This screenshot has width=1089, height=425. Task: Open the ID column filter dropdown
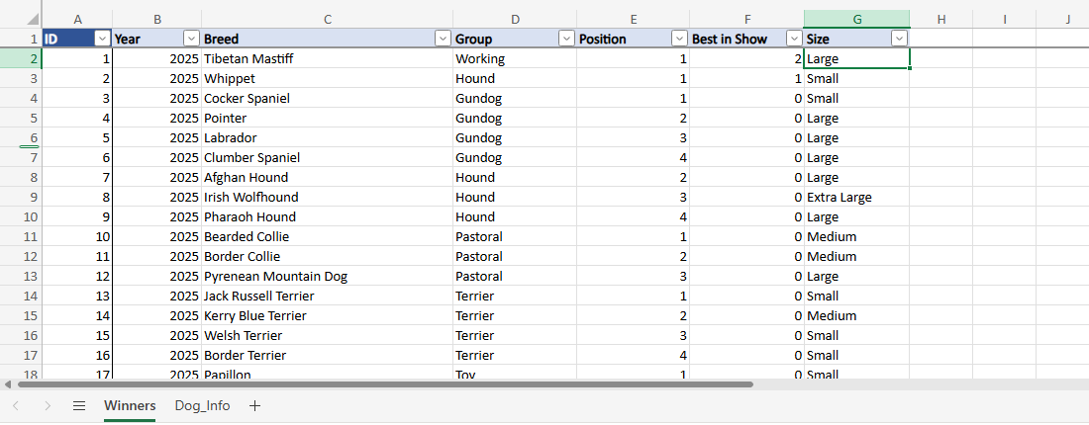click(102, 39)
